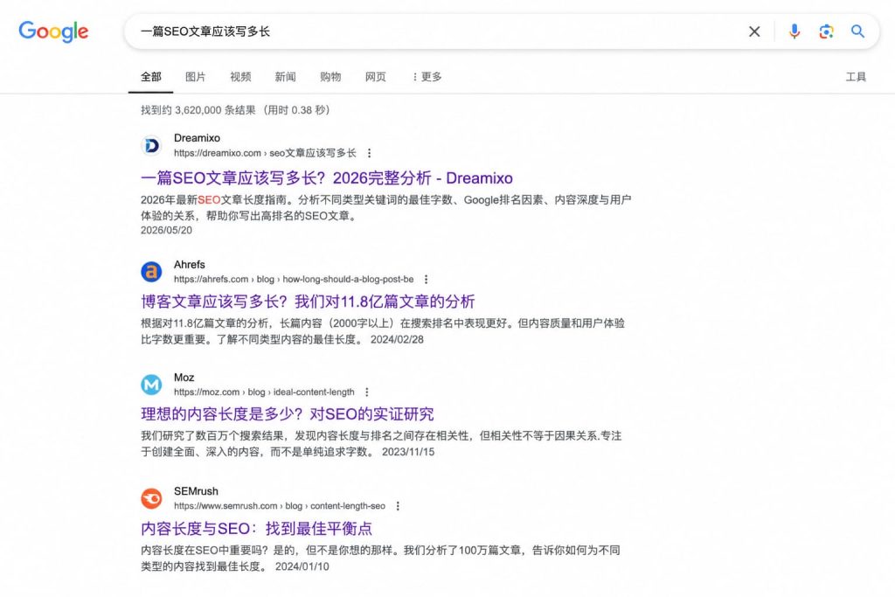The image size is (895, 597).
Task: Click the 2024/02/28 date text
Action: tap(397, 339)
